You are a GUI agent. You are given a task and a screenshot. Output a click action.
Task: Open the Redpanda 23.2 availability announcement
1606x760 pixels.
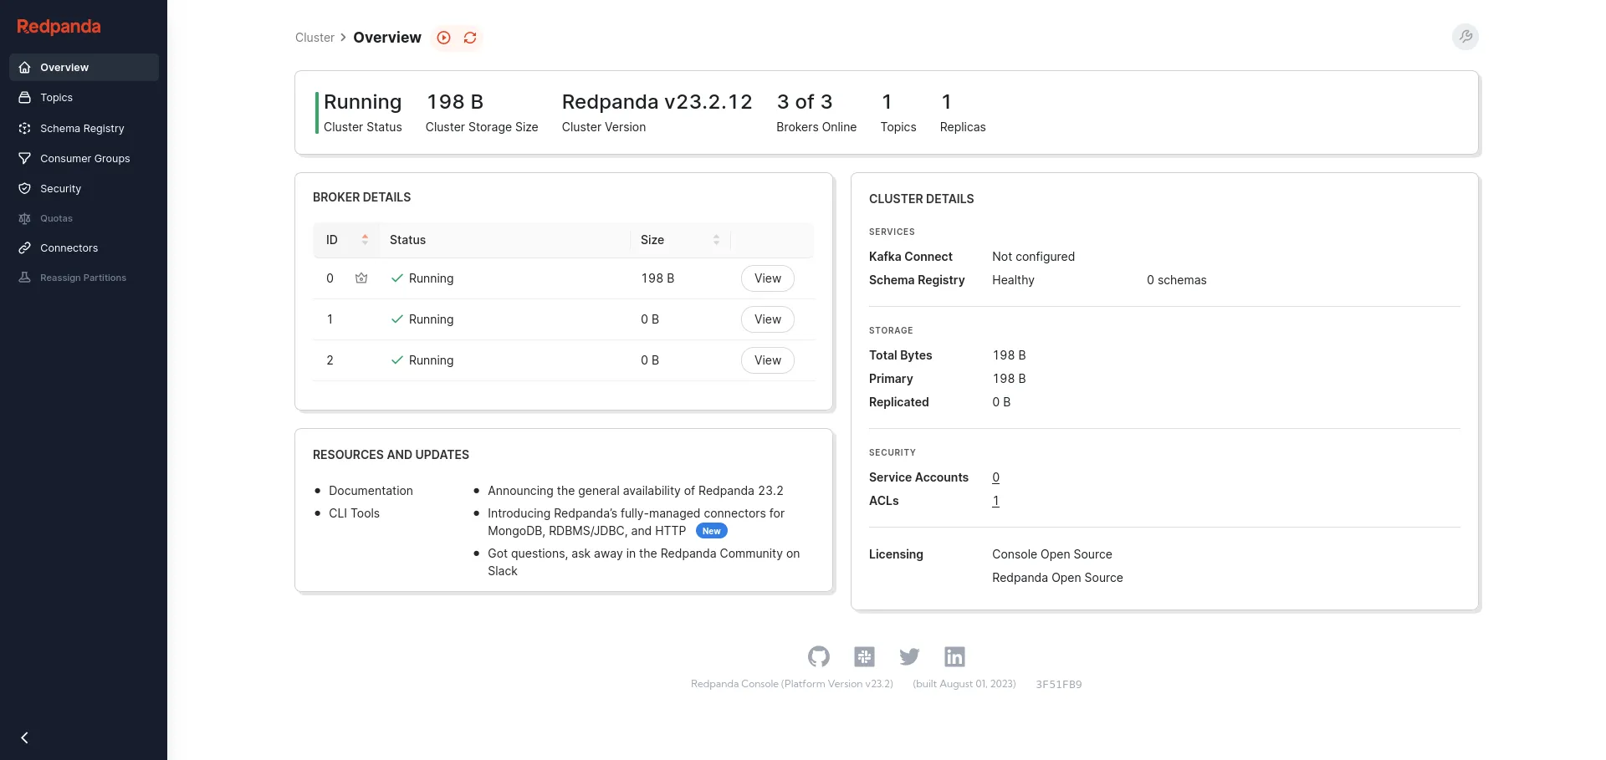coord(636,491)
